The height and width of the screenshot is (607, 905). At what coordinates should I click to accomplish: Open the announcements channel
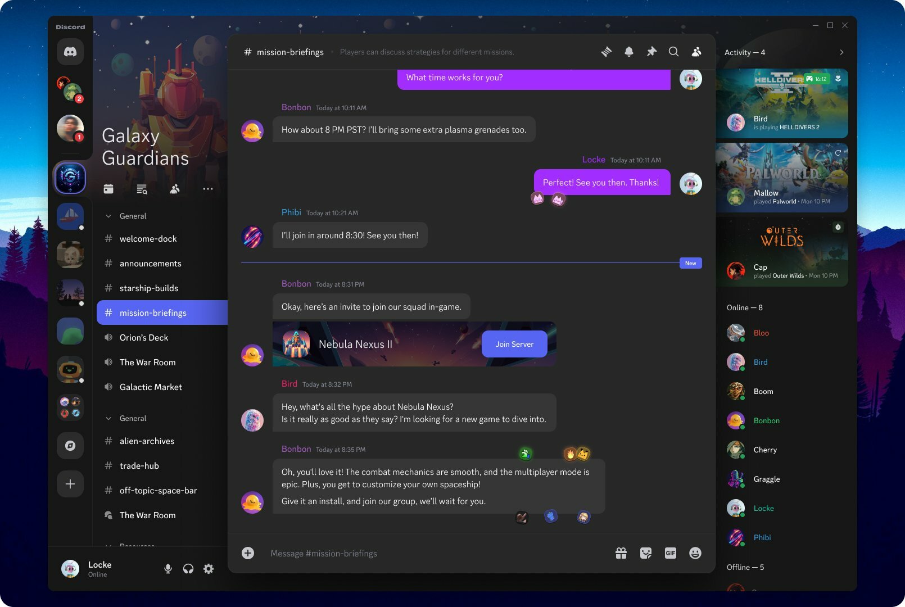coord(150,263)
